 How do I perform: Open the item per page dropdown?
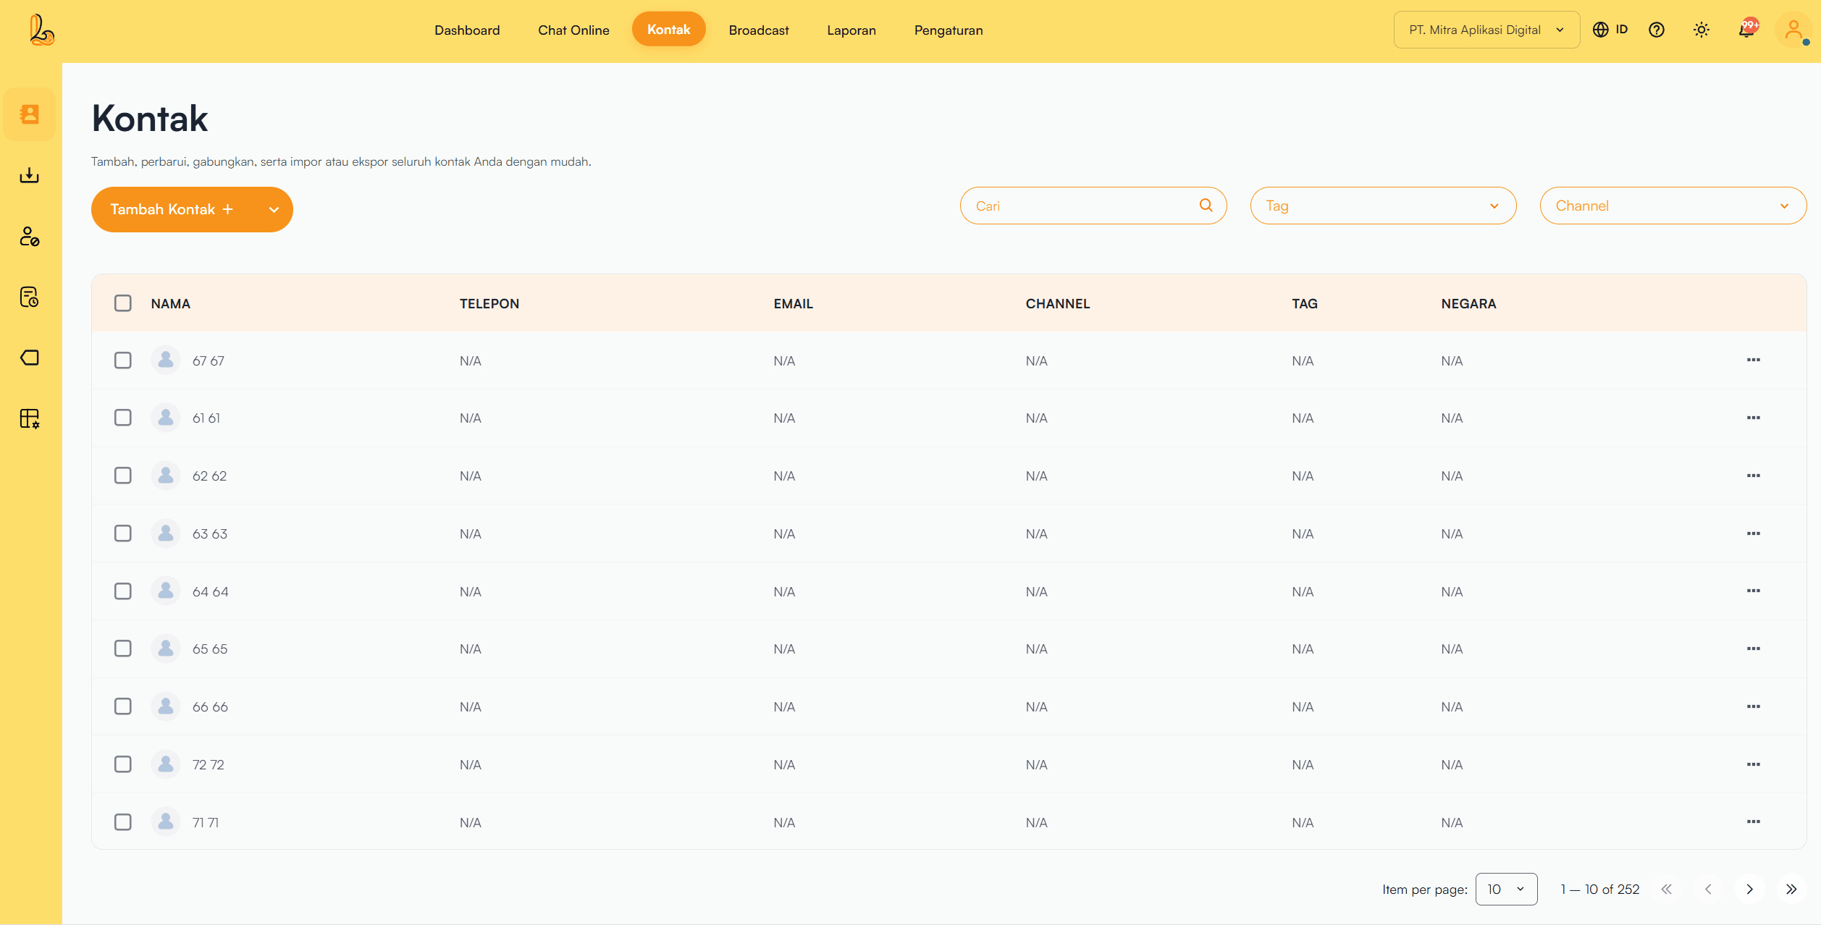[x=1505, y=889]
